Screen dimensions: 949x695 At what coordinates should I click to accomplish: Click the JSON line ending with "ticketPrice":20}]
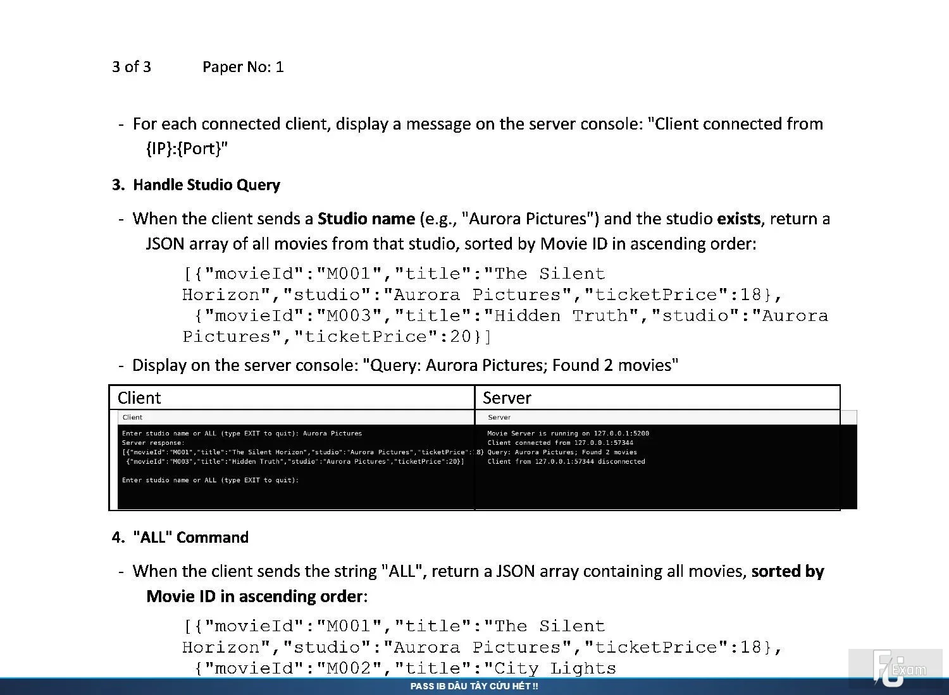point(337,337)
